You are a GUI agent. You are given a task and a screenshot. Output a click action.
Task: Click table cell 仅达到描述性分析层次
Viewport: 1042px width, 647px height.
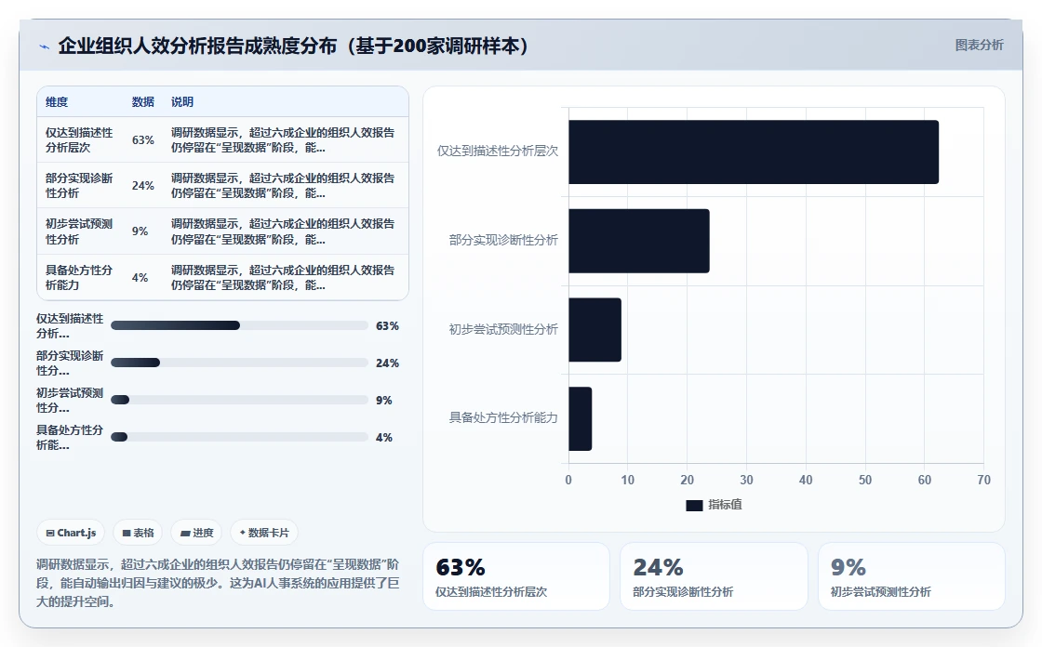coord(79,140)
